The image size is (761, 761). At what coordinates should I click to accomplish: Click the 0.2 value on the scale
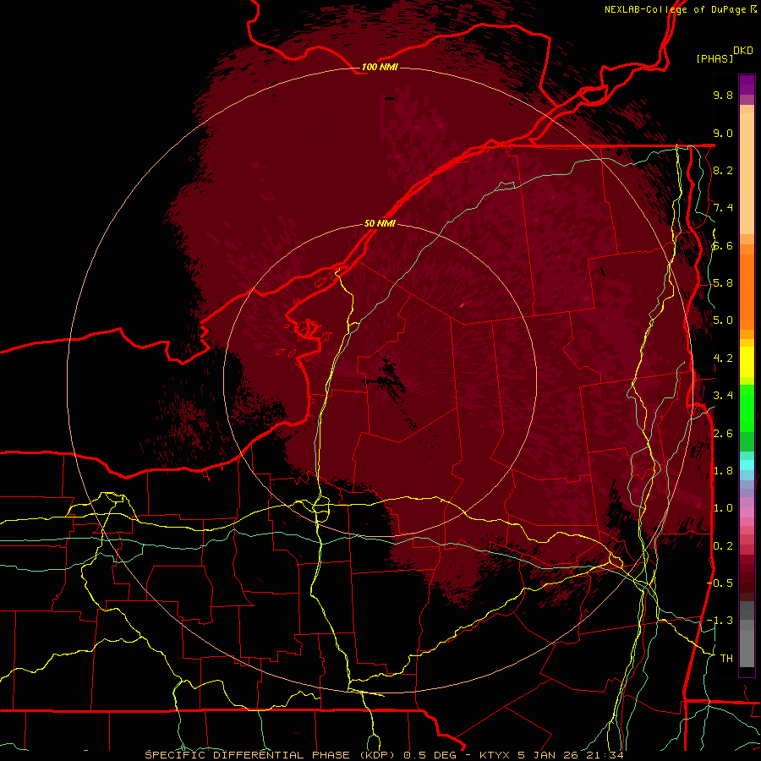coord(723,546)
